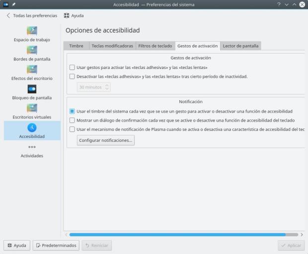Open Efectos del escritorio icon

pyautogui.click(x=32, y=69)
